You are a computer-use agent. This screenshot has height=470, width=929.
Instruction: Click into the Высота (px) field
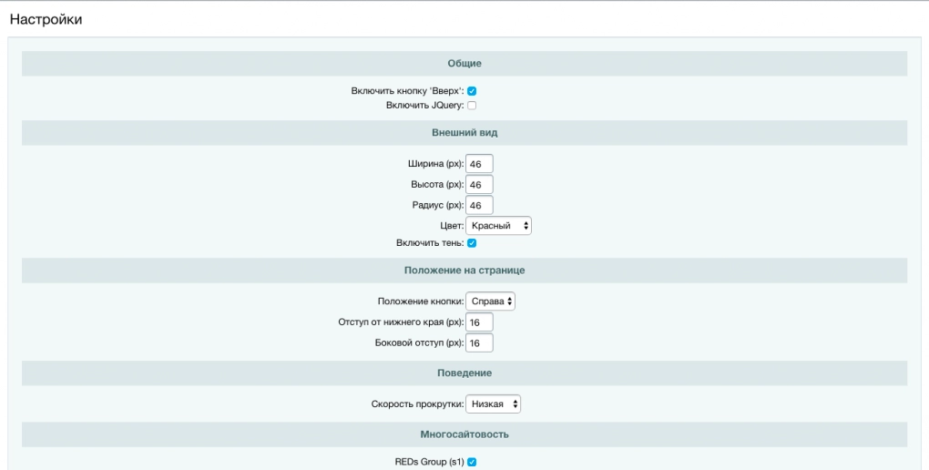click(479, 184)
